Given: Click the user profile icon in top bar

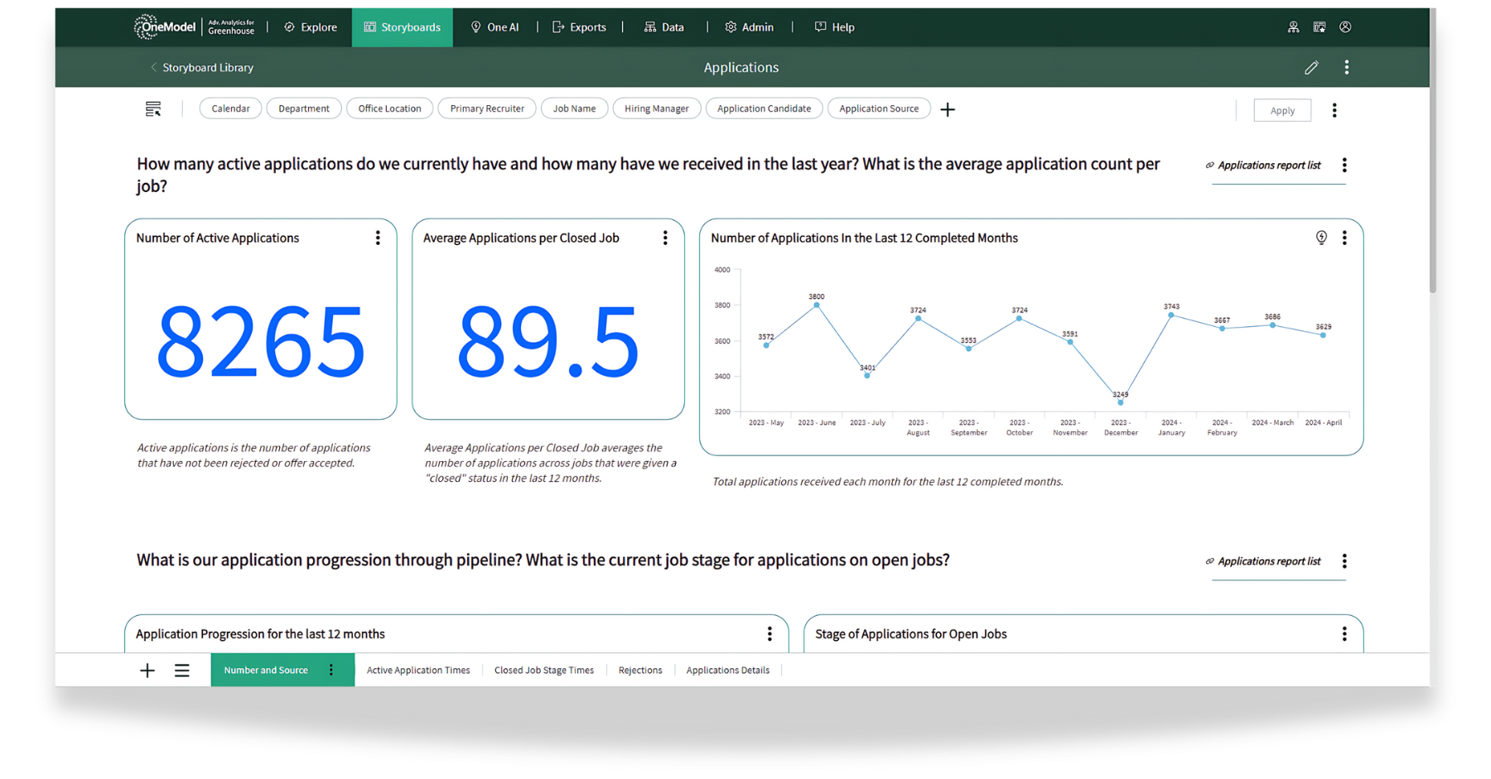Looking at the screenshot, I should tap(1345, 27).
